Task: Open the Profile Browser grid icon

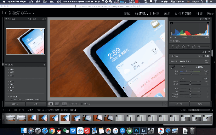Action: 207,61
